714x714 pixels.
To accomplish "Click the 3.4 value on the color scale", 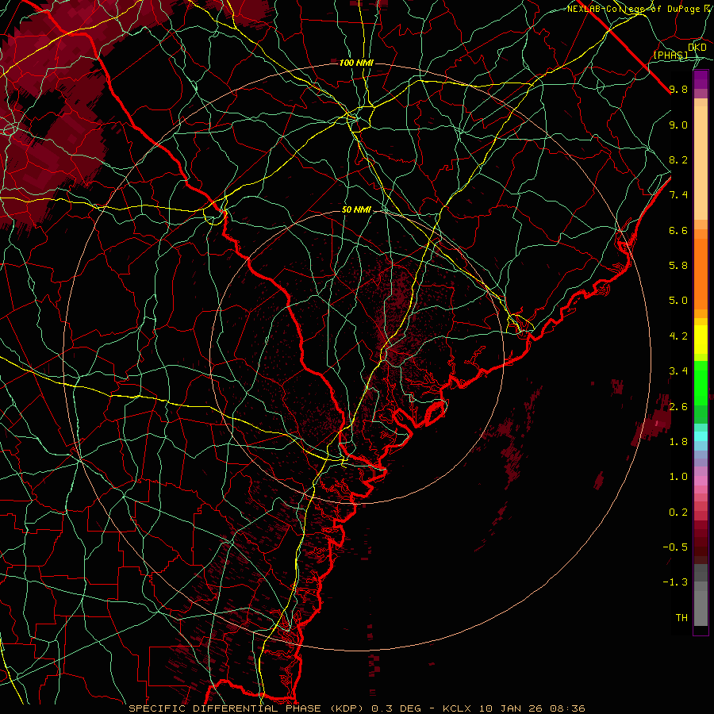I will tap(678, 371).
